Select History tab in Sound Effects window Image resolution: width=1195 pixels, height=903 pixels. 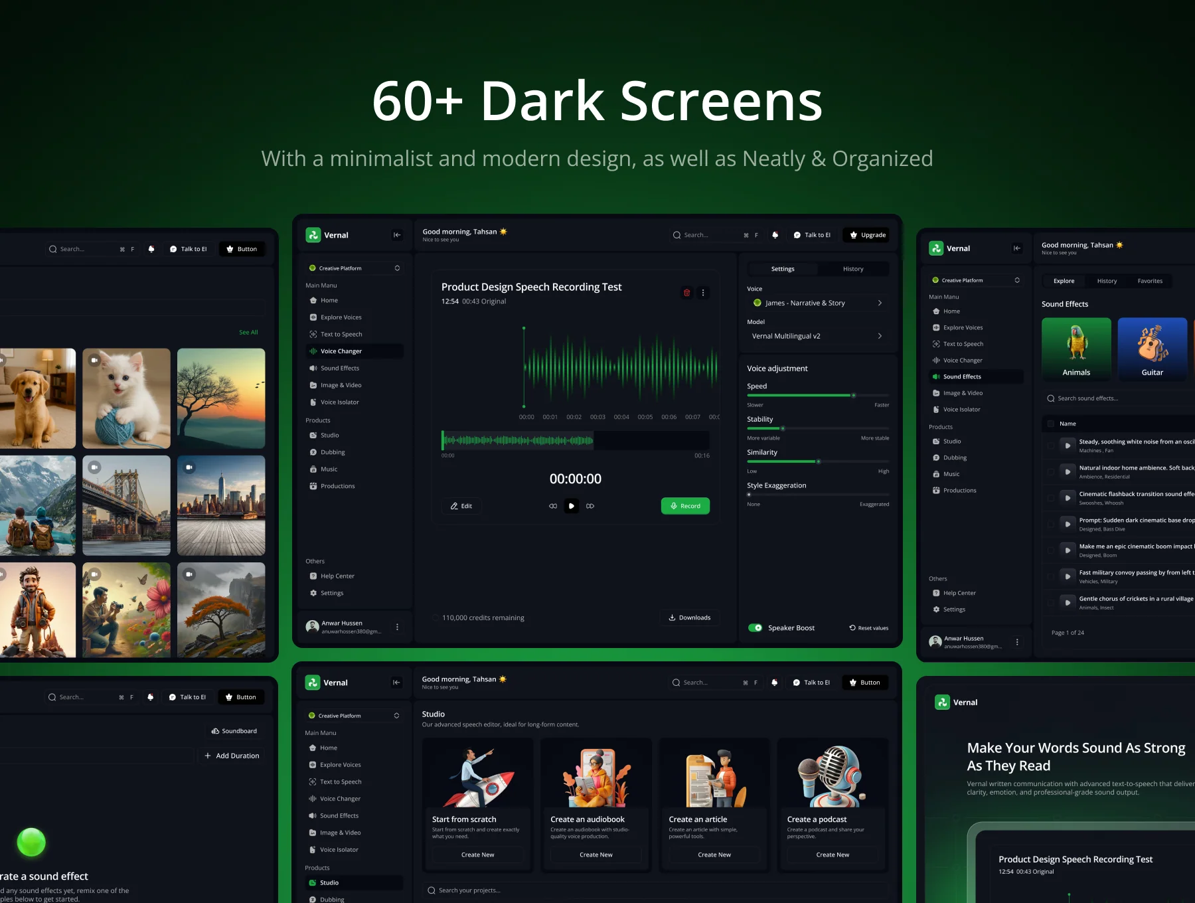1107,281
